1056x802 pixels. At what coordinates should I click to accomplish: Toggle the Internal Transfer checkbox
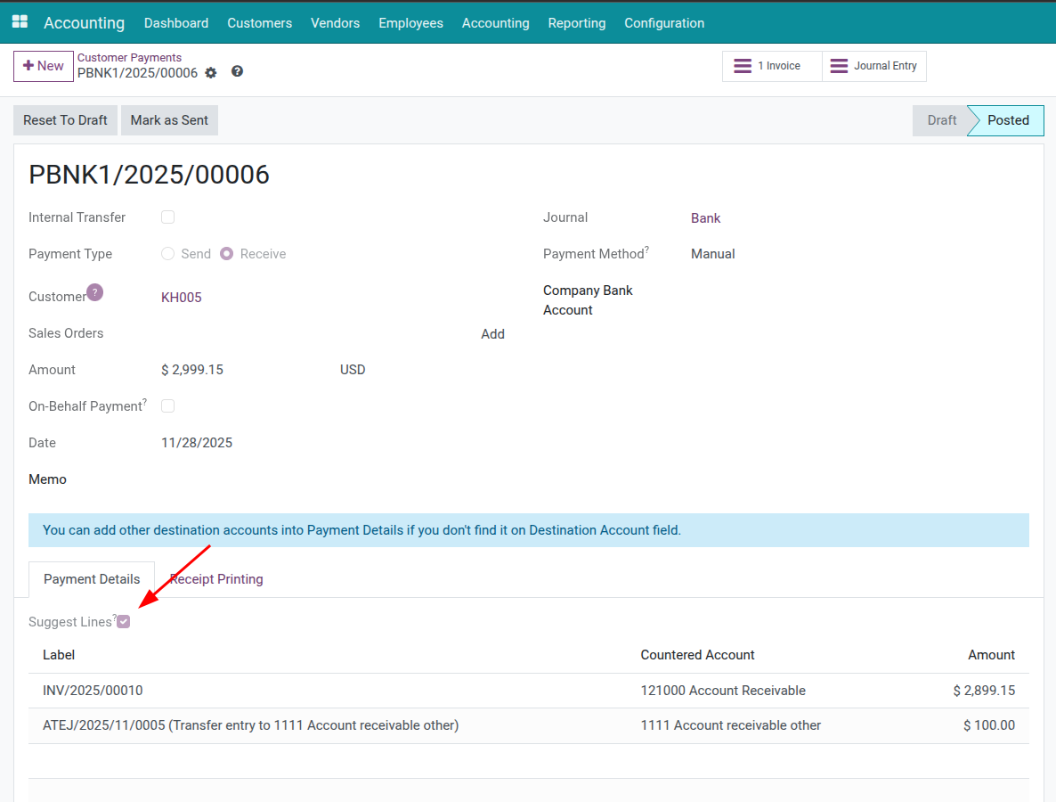pyautogui.click(x=167, y=217)
